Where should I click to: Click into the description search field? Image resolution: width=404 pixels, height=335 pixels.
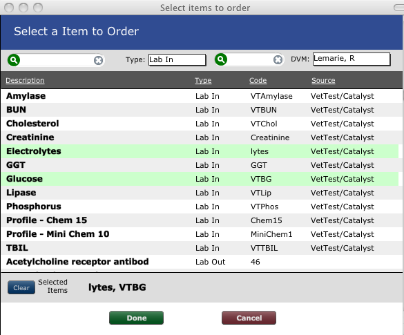(x=57, y=60)
